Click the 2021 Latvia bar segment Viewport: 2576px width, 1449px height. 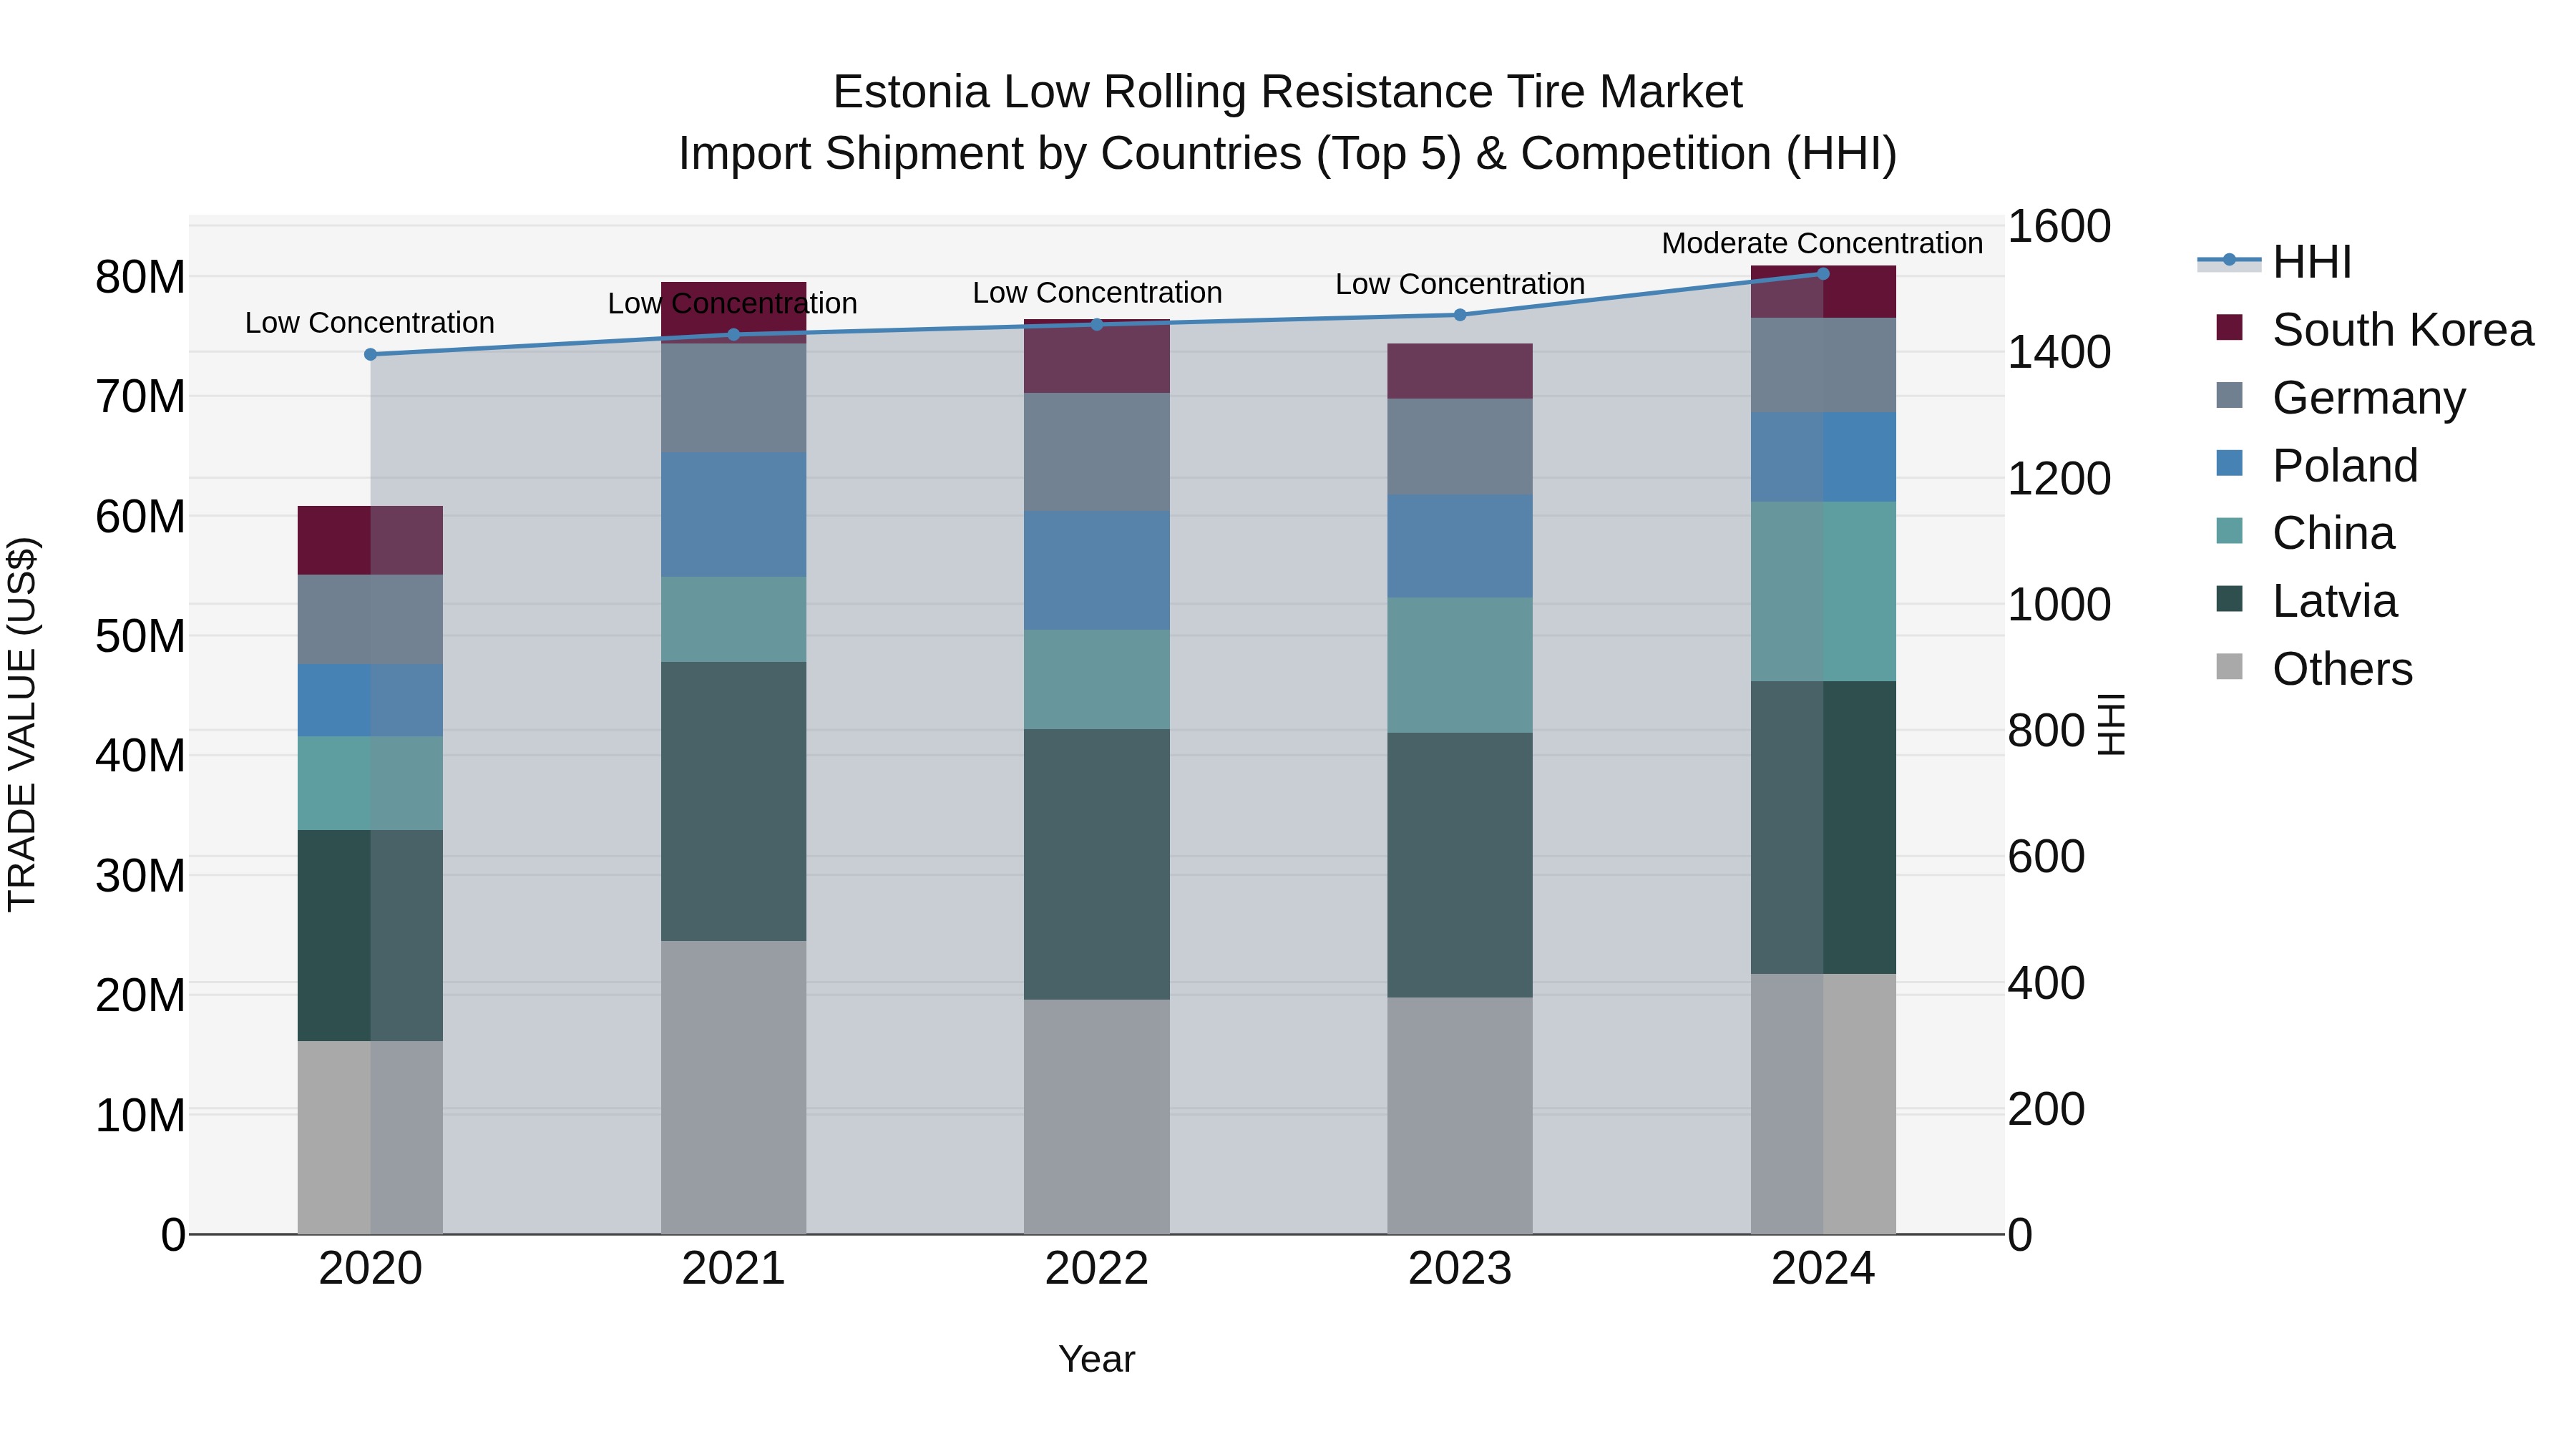[734, 801]
